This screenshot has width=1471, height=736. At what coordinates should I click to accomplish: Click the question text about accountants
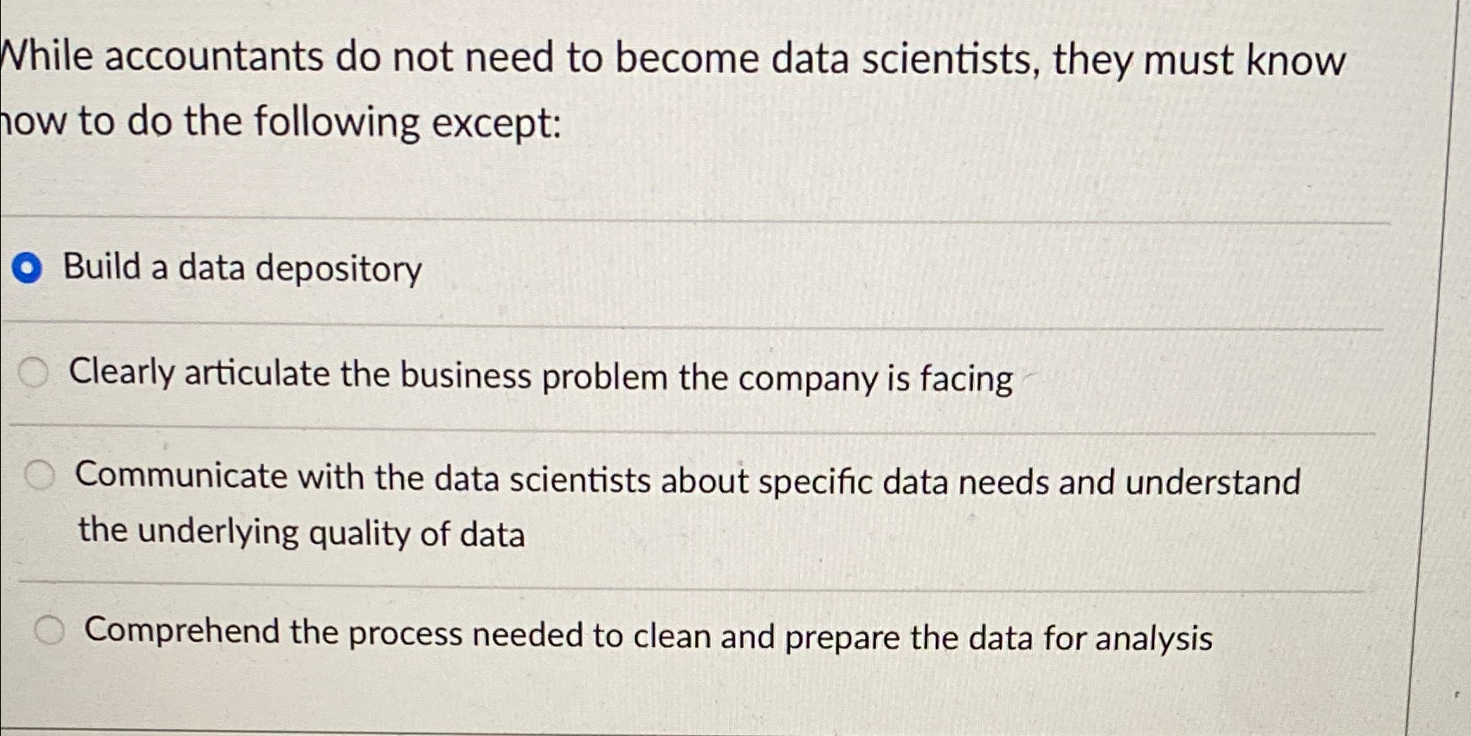606,57
